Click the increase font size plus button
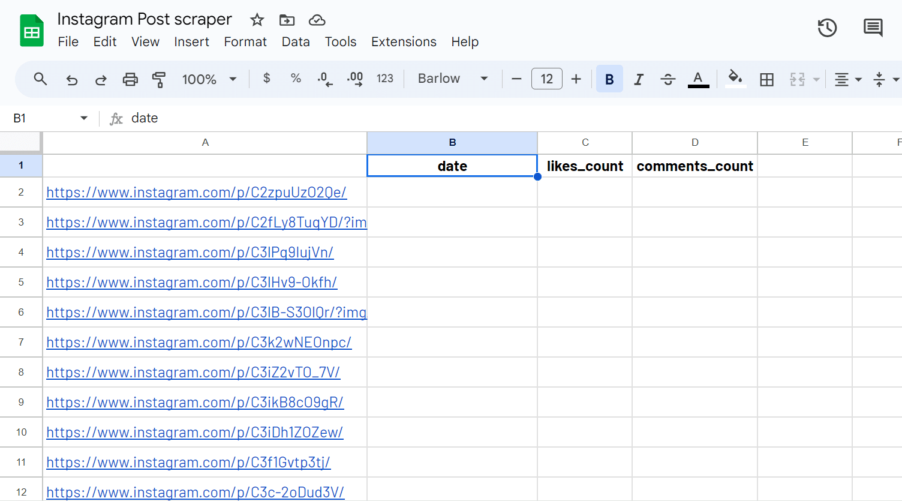The image size is (902, 501). tap(576, 79)
